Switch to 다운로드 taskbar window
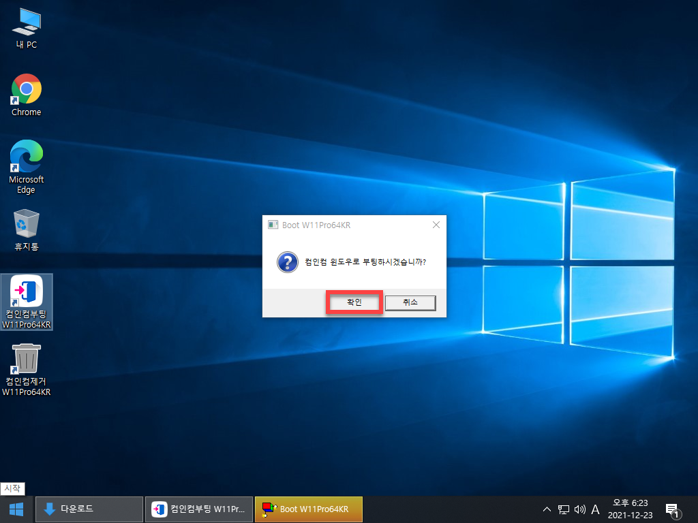Viewport: 698px width, 523px height. point(89,509)
